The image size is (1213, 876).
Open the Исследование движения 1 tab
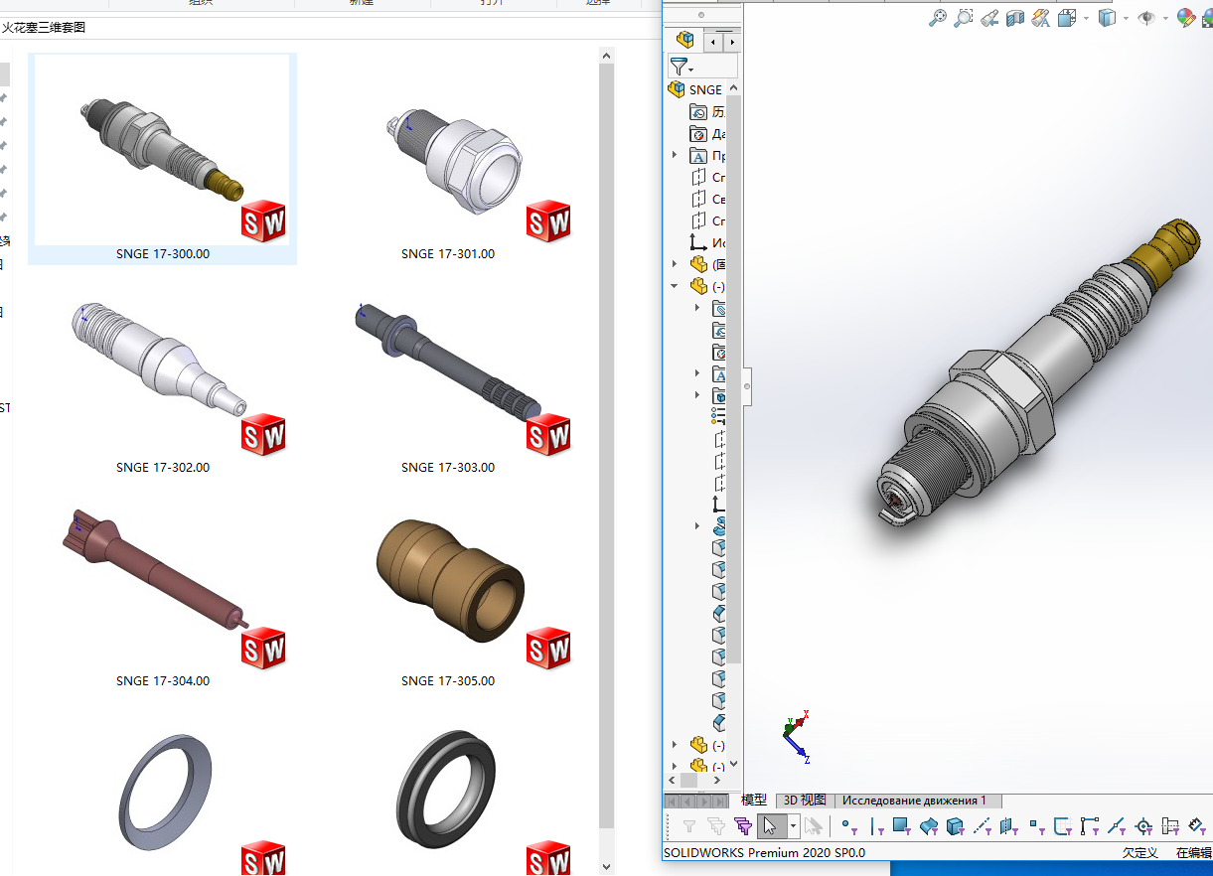(x=914, y=801)
